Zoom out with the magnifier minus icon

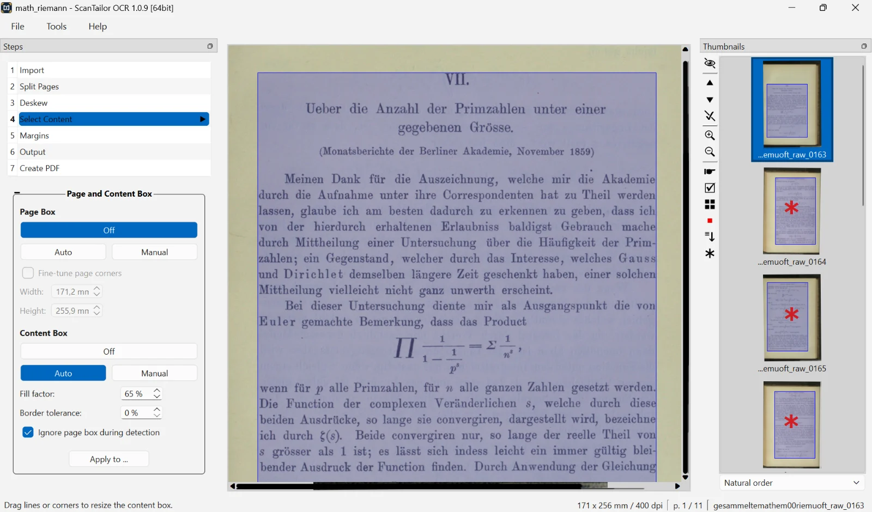click(x=710, y=152)
